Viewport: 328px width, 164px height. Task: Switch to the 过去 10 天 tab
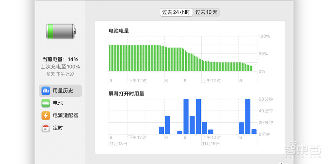point(206,12)
